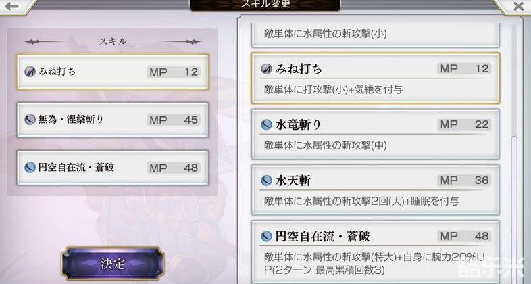Select the partially visible top list skill
This screenshot has width=531, height=284.
click(x=375, y=35)
